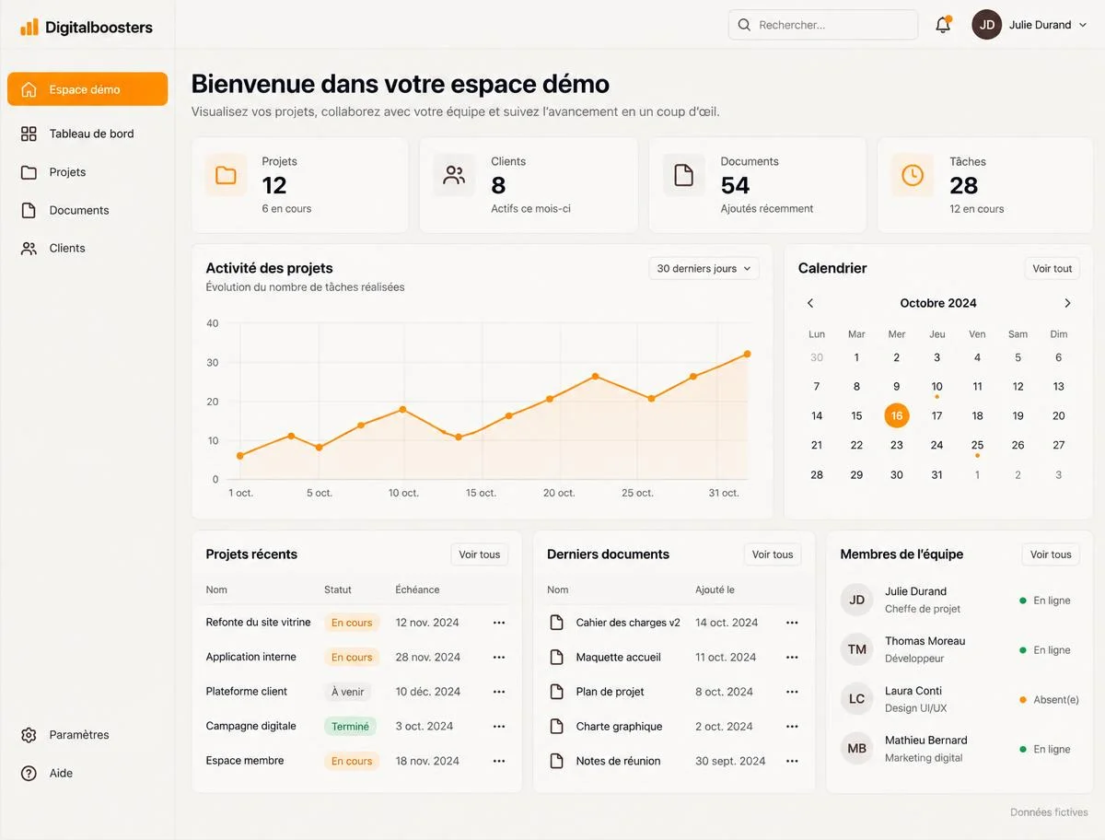
Task: Click the Projets folder card icon
Action: tap(226, 175)
